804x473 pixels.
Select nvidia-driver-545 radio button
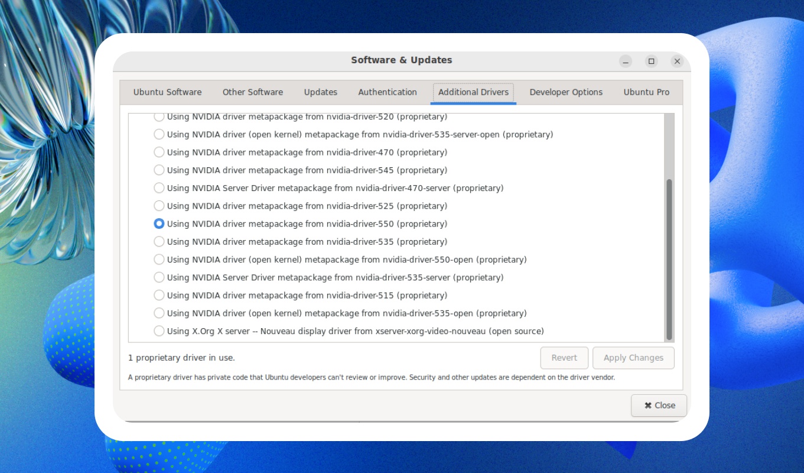(x=159, y=170)
